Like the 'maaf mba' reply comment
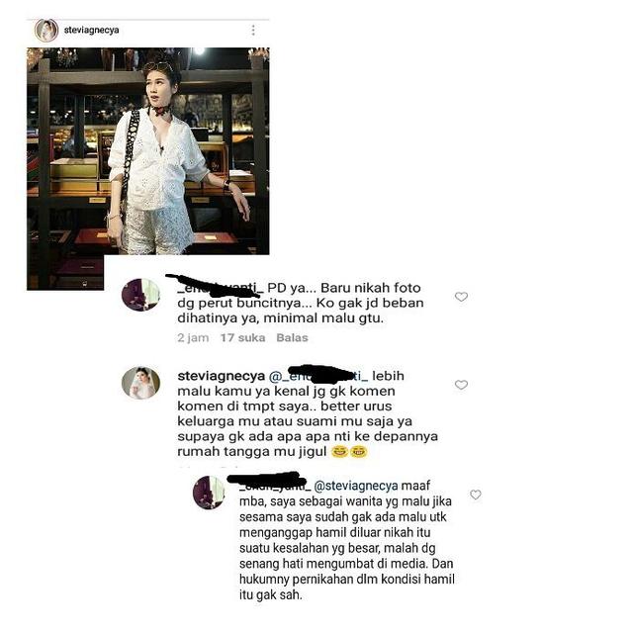This screenshot has height=633, width=633. (x=476, y=495)
